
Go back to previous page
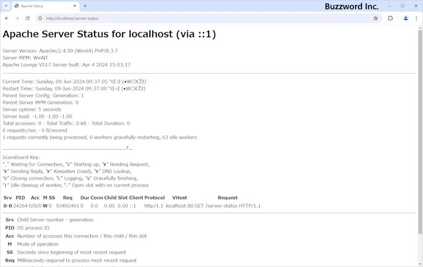coord(7,19)
